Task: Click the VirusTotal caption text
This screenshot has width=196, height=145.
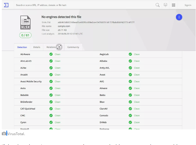Action: click(x=16, y=134)
